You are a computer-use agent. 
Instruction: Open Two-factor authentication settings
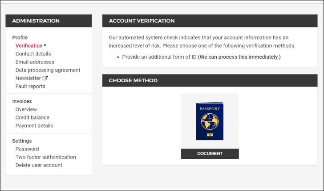pos(45,157)
